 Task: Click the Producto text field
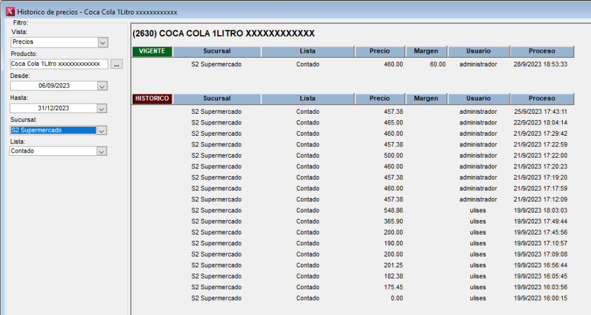tap(59, 64)
